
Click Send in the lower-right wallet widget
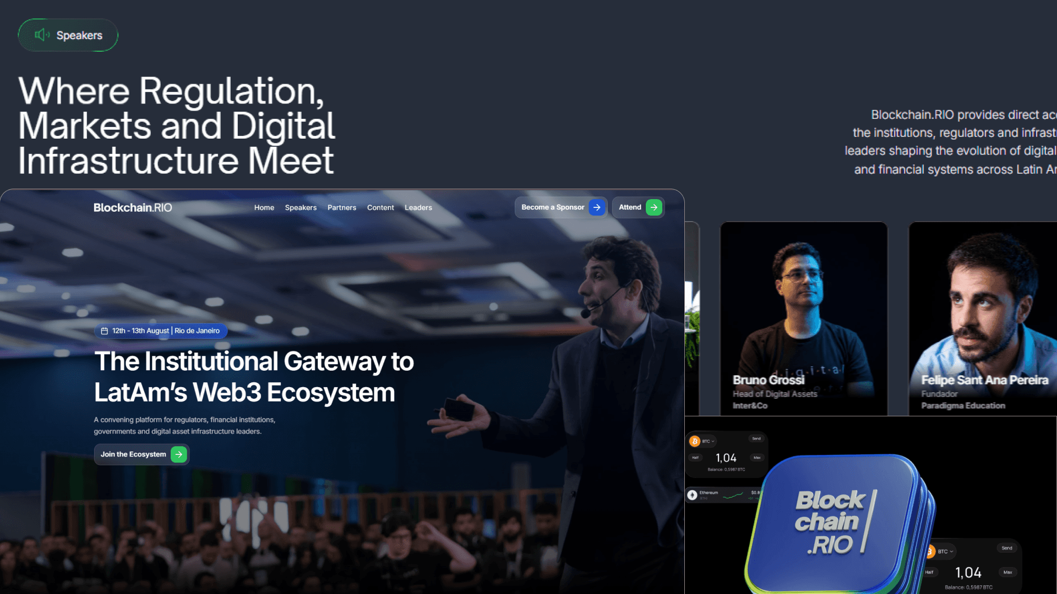[1007, 548]
